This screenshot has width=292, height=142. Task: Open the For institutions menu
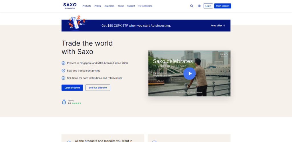point(145,6)
